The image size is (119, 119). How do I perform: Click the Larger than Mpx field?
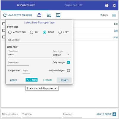point(26,71)
